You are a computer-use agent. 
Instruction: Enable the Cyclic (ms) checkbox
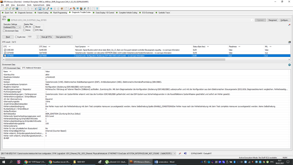coord(16,37)
